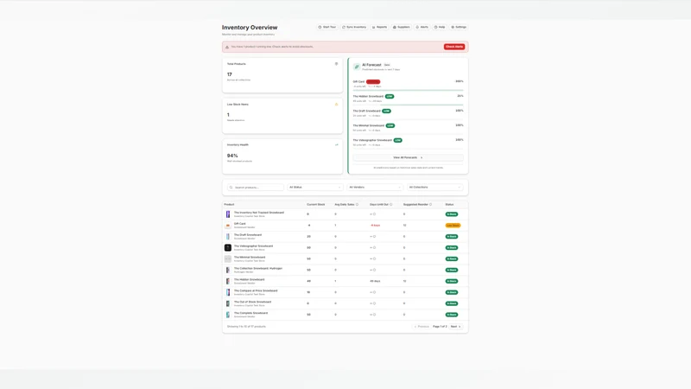Click the red Check Alerts button
691x389 pixels.
(x=454, y=47)
